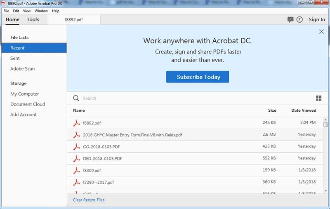The image size is (330, 209).
Task: Sort by the Size column header
Action: tap(272, 110)
